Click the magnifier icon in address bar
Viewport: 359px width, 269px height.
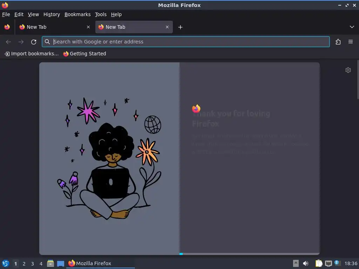click(x=47, y=42)
